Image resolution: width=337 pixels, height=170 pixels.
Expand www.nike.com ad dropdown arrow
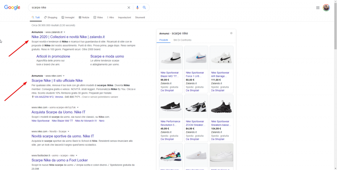point(64,76)
